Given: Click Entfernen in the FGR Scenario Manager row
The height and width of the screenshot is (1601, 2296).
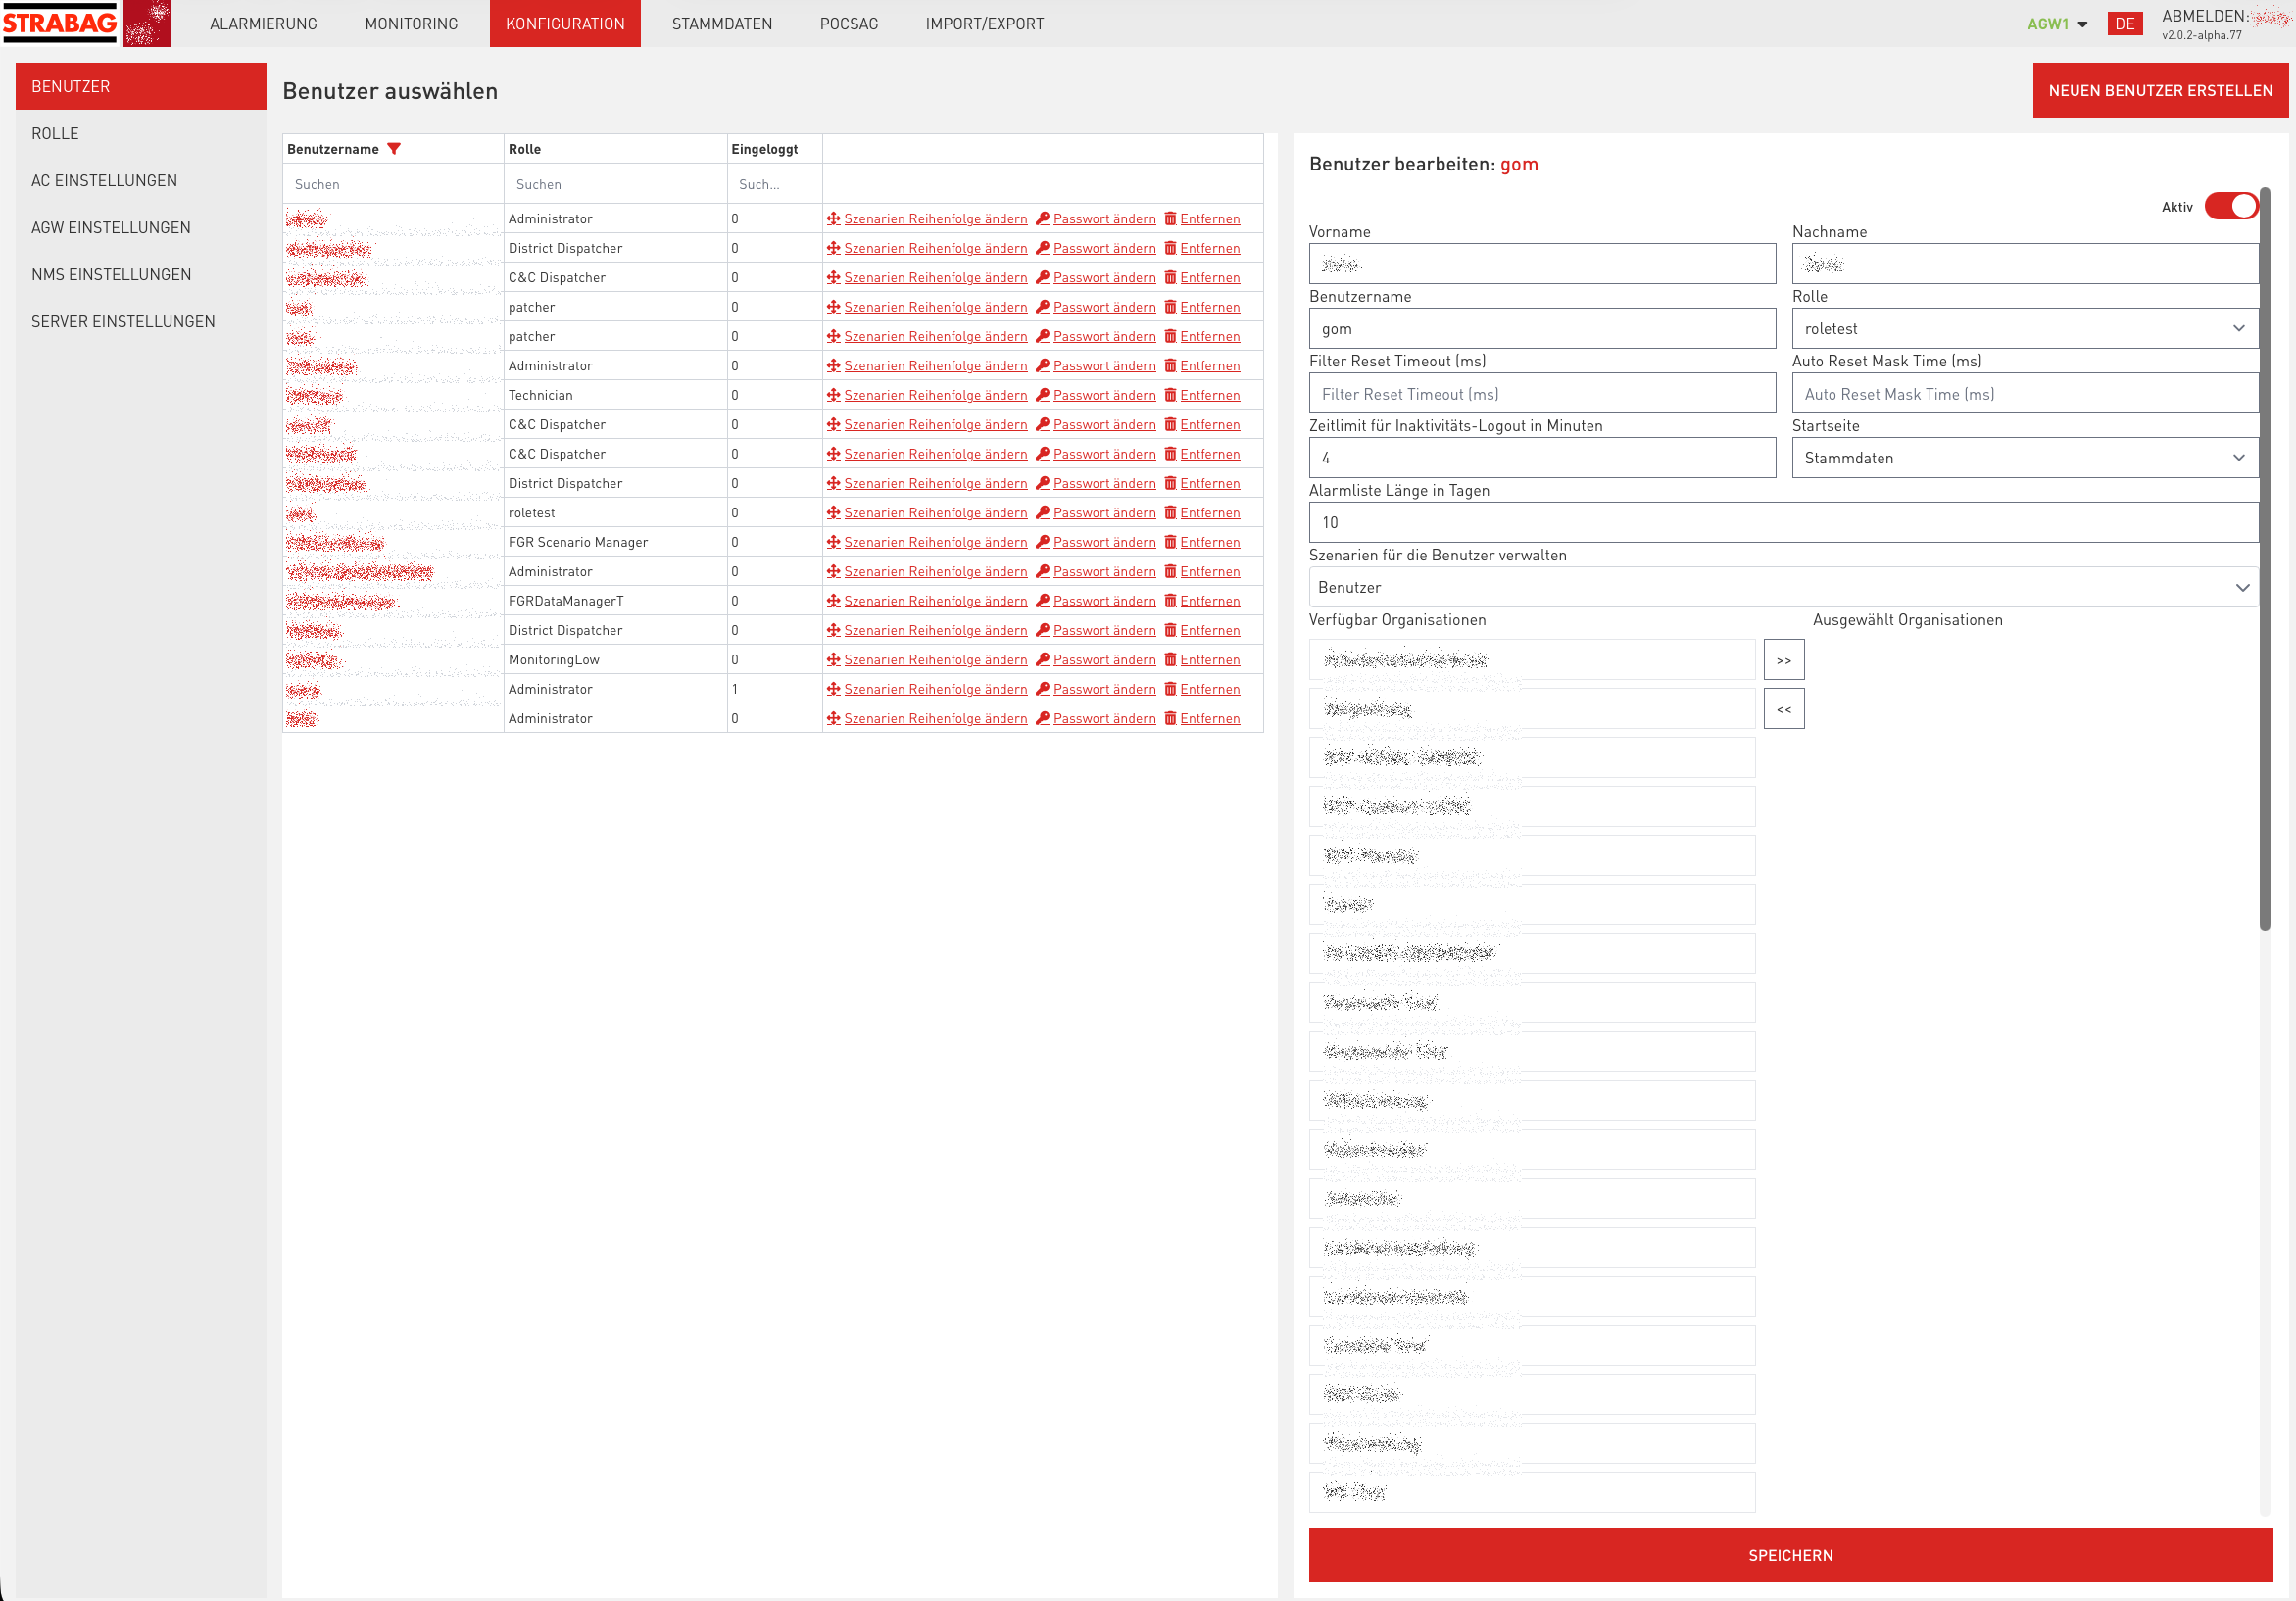Looking at the screenshot, I should tap(1210, 542).
